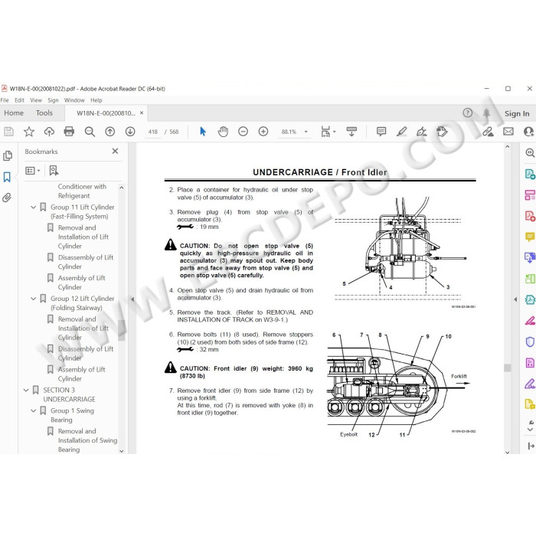This screenshot has width=536, height=536.
Task: Upload file to cloud icon
Action: pyautogui.click(x=49, y=132)
